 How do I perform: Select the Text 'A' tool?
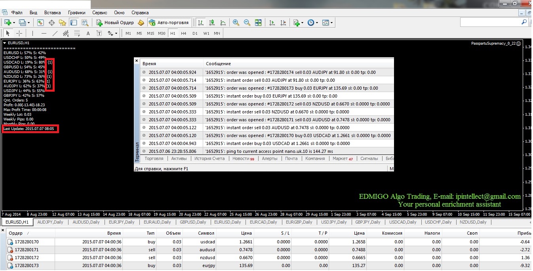[x=88, y=33]
